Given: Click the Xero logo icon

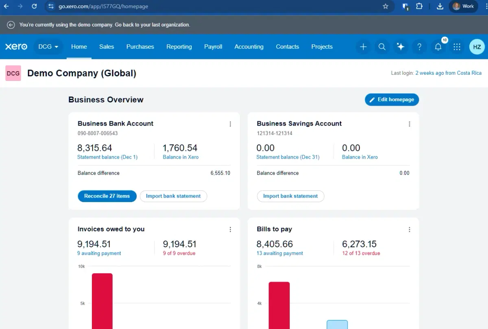Looking at the screenshot, I should (16, 47).
